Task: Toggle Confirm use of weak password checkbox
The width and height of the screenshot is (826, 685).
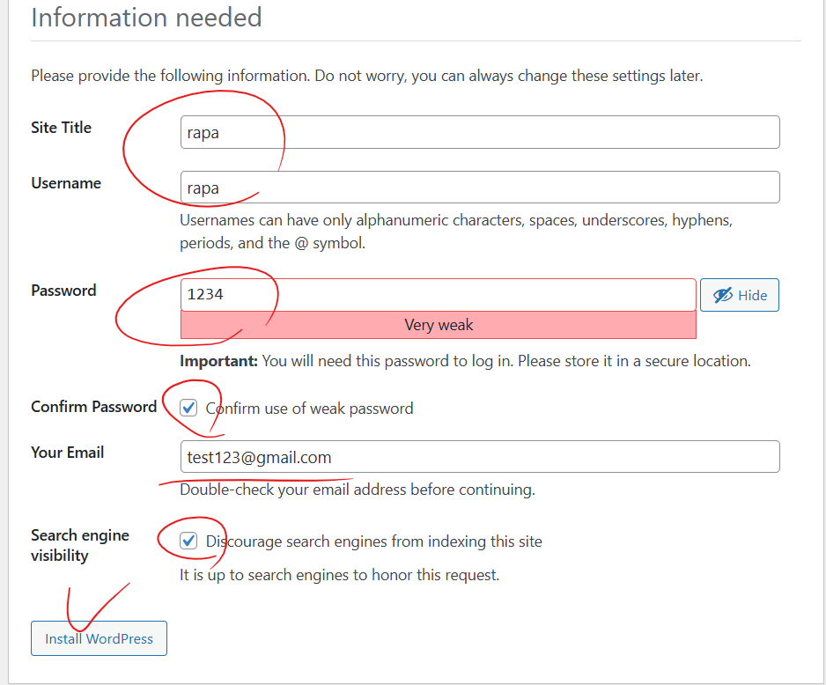Action: coord(188,408)
